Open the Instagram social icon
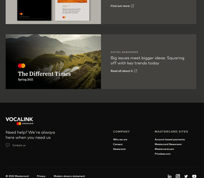This screenshot has width=204, height=178. [178, 176]
